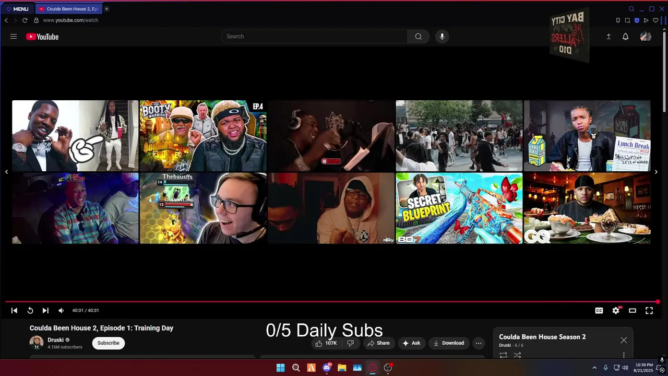Go to YouTube home via logo
The width and height of the screenshot is (668, 376).
[42, 37]
